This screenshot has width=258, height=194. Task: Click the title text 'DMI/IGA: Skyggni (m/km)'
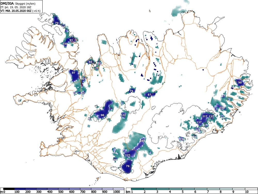click(x=18, y=3)
